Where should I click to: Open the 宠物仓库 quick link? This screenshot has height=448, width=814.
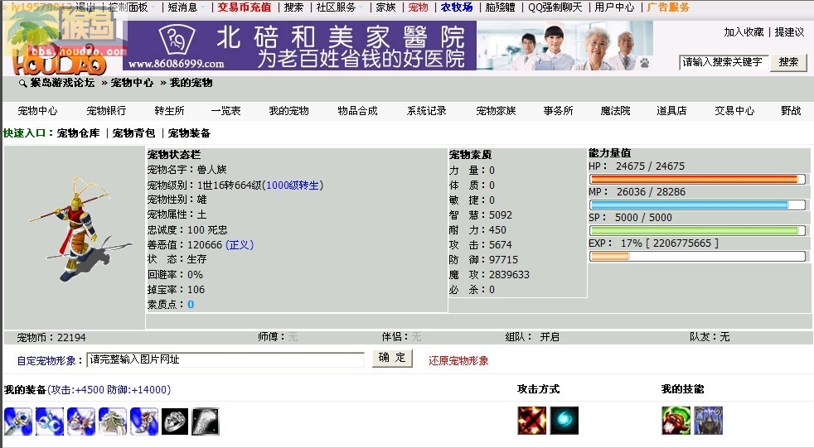click(x=79, y=133)
